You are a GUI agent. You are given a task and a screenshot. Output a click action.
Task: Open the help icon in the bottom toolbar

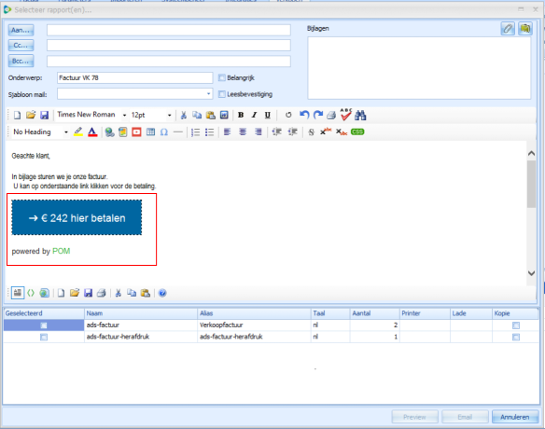[x=162, y=293]
